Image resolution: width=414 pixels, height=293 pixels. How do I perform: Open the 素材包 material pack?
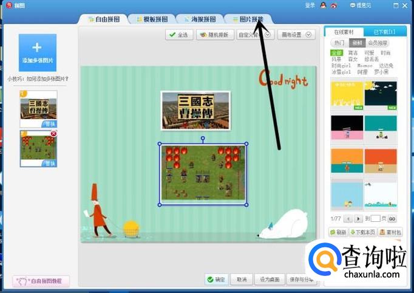[390, 232]
